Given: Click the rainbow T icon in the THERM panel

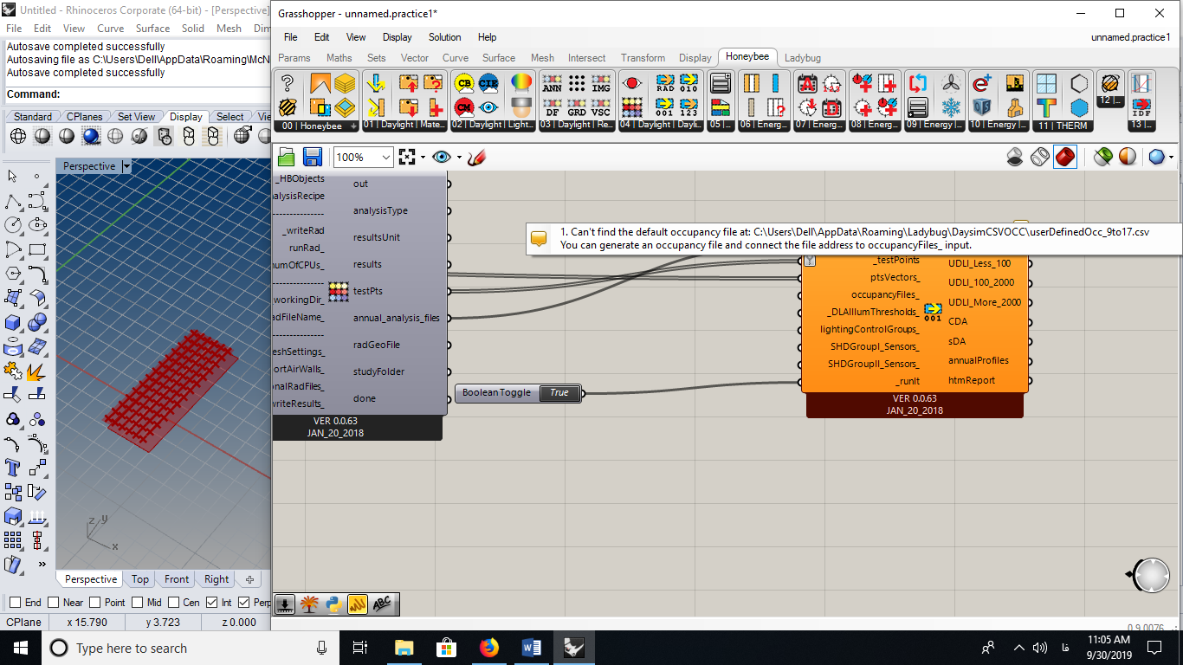Looking at the screenshot, I should (x=1047, y=107).
